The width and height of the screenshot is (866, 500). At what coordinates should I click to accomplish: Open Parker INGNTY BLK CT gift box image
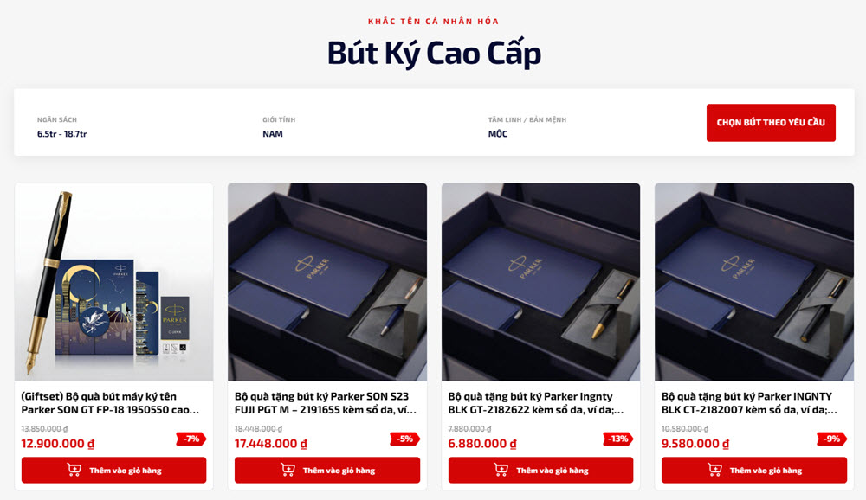(x=754, y=282)
